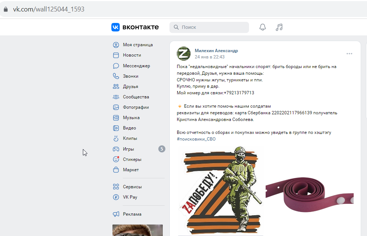Open the music note player icon
The width and height of the screenshot is (367, 236).
[x=279, y=27]
